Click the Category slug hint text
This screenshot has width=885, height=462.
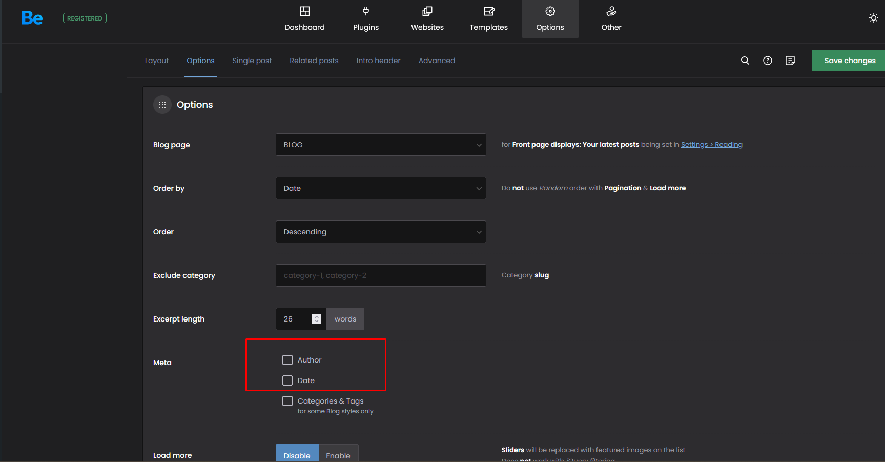coord(525,275)
